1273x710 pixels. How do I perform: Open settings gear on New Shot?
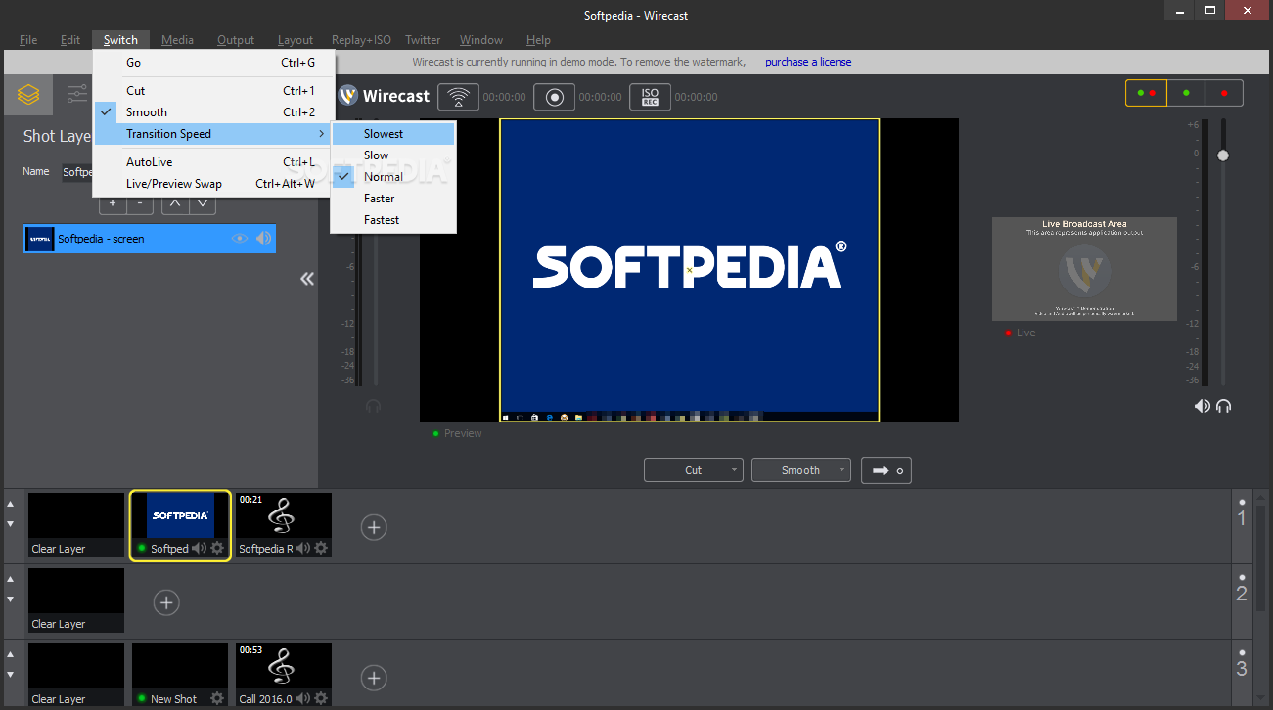(x=217, y=698)
